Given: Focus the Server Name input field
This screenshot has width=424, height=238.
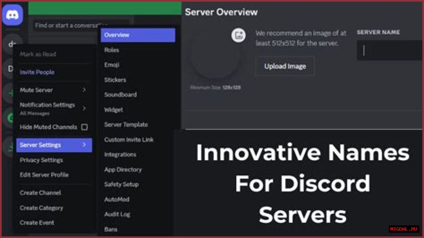Looking at the screenshot, I should click(x=390, y=50).
